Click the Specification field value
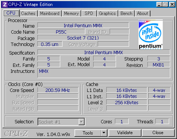177x139 pixels. 104,52
